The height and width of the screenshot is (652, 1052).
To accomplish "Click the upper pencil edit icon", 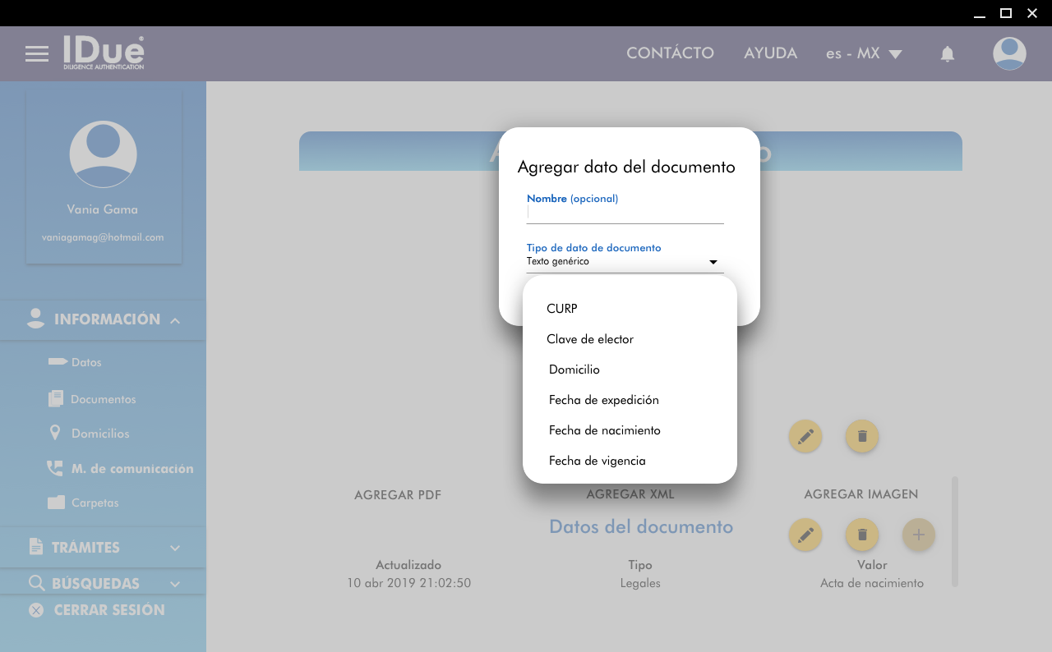I will point(805,436).
